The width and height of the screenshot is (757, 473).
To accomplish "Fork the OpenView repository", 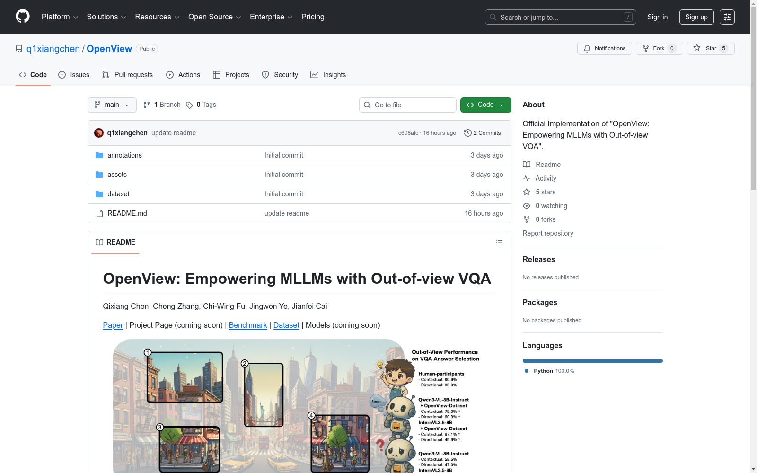I will 659,48.
